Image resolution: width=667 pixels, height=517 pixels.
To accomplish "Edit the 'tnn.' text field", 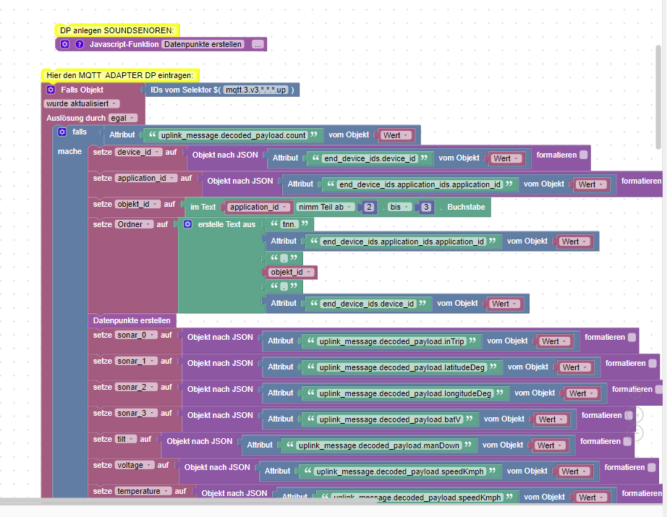I will [289, 224].
